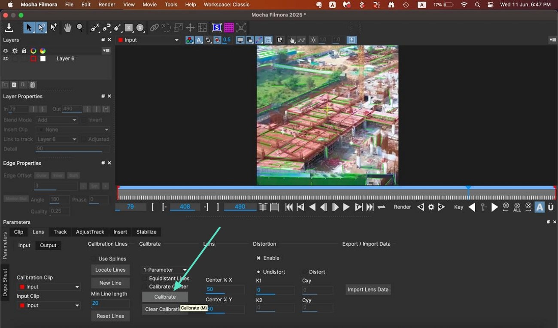
Task: Select the Add Point tool
Action: [x=54, y=28]
